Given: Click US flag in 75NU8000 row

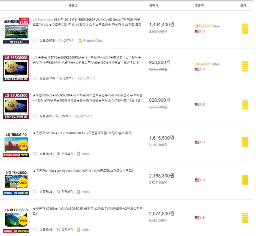Looking at the screenshot, I should (197, 180).
